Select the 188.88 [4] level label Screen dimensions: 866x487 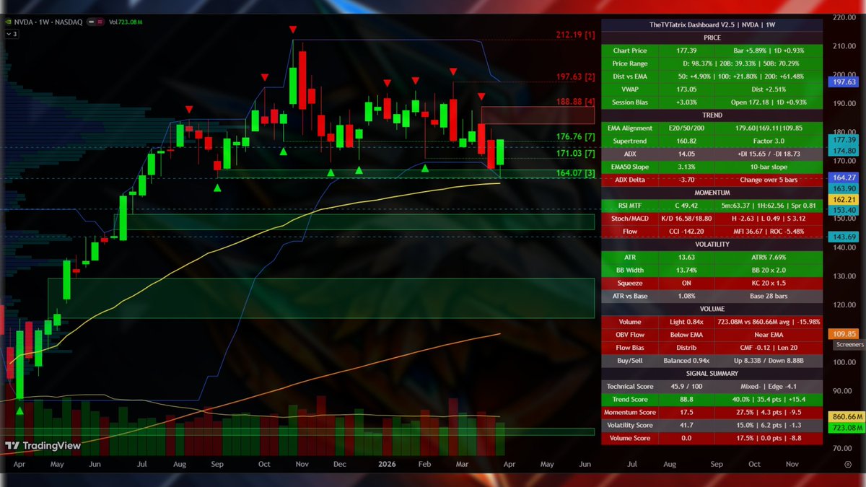(575, 102)
